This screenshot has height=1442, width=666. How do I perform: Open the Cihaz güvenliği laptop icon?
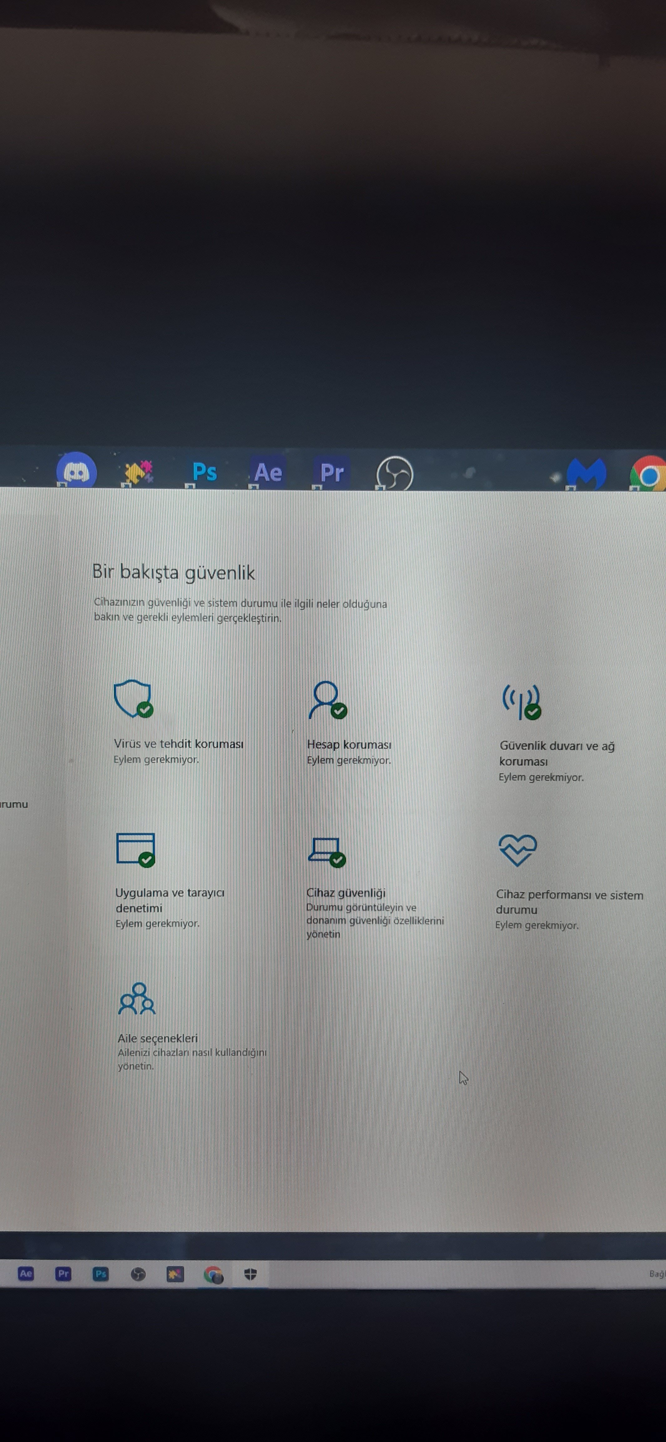click(326, 851)
